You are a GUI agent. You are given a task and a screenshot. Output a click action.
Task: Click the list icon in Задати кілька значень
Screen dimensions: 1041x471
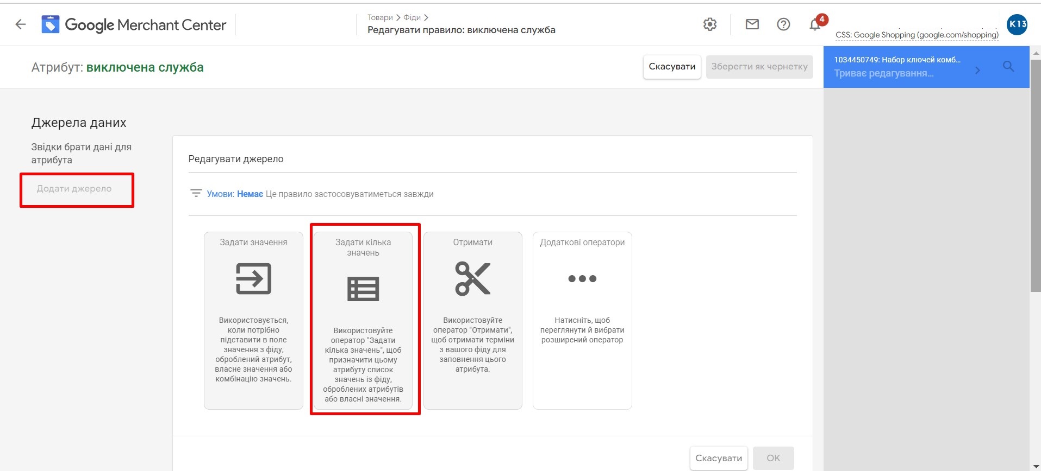[x=363, y=289]
